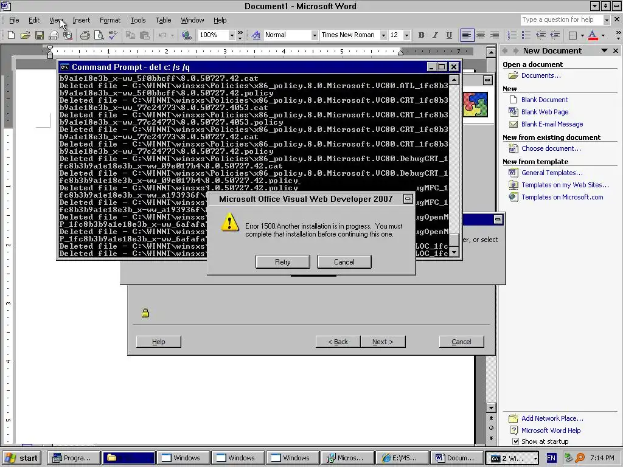Click the padlock icon in installer window
This screenshot has height=467, width=623.
point(145,313)
